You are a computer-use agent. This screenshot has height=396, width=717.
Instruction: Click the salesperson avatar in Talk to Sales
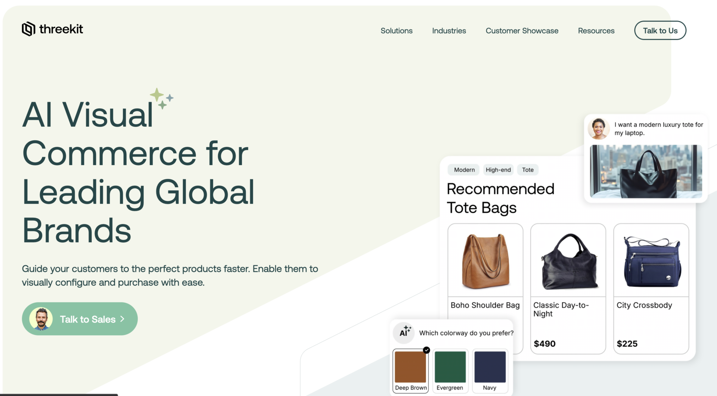coord(41,319)
